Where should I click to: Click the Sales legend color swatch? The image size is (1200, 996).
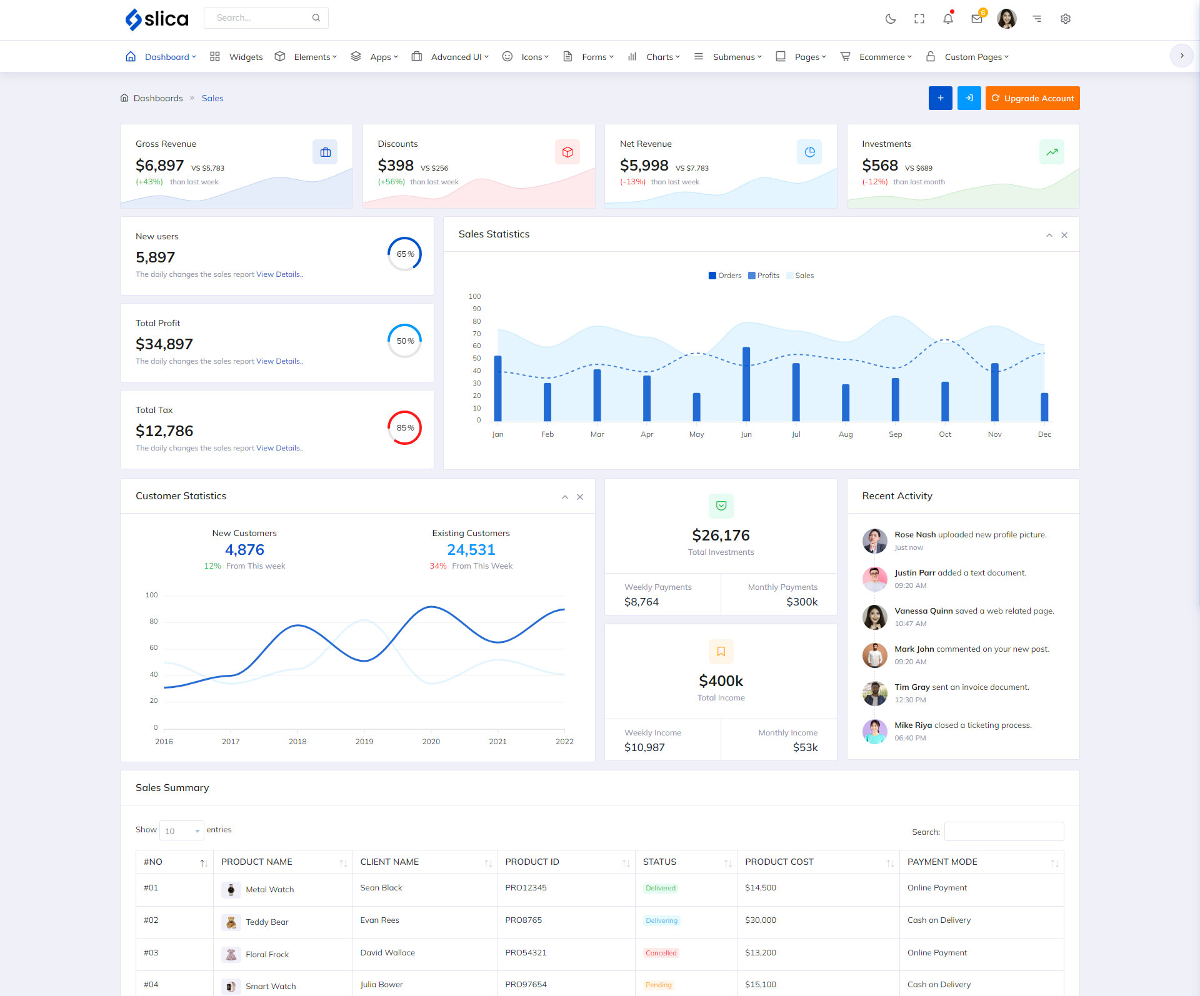789,276
